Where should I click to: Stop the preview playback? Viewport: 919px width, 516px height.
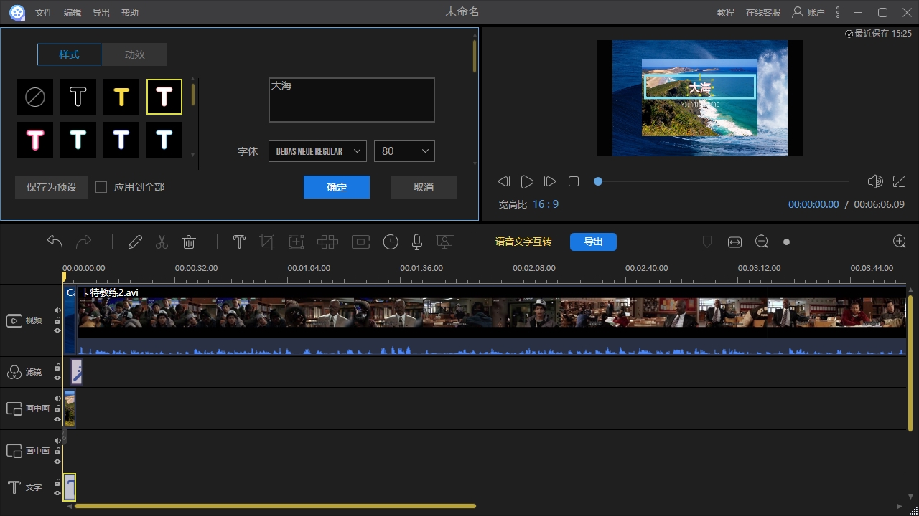pyautogui.click(x=574, y=181)
